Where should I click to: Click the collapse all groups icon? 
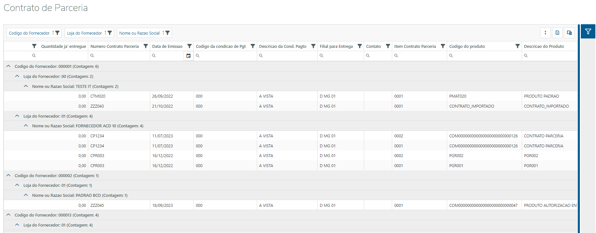pyautogui.click(x=545, y=33)
